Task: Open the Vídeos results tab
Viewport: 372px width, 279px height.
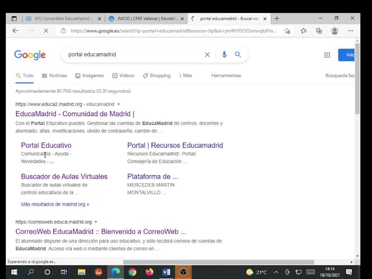Action: (x=123, y=76)
